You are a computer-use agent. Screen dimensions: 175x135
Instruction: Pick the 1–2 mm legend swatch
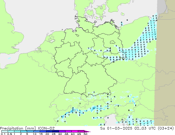[x=17, y=131]
